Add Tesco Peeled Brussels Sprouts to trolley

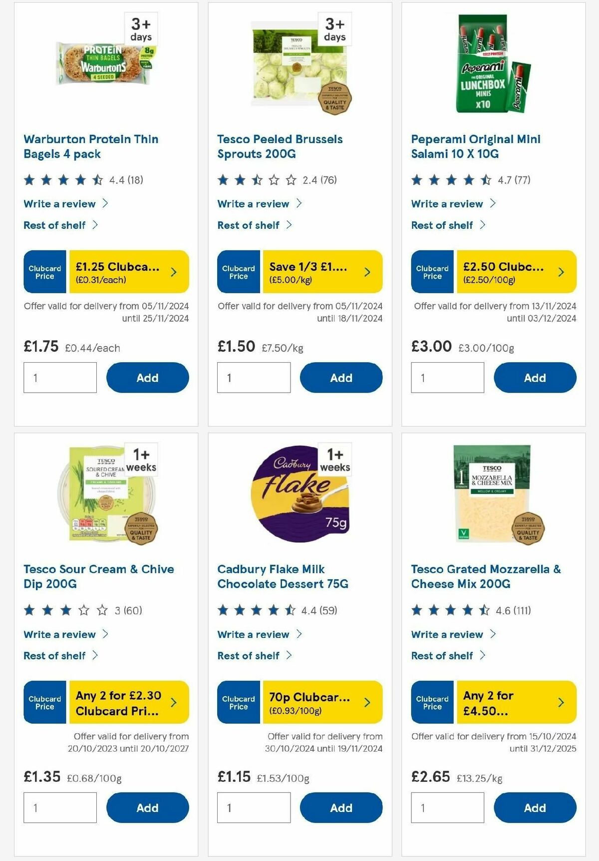[341, 378]
